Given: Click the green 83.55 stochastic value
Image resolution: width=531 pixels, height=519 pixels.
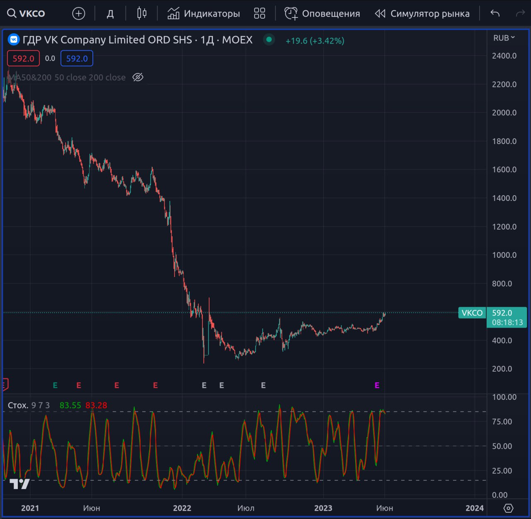Looking at the screenshot, I should coord(70,405).
